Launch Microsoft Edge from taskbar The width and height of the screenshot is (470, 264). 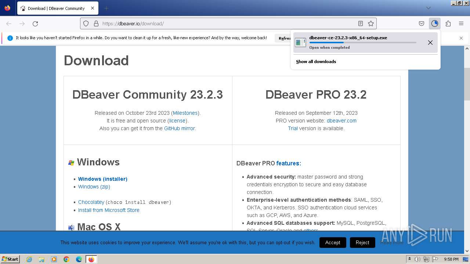pos(79,259)
